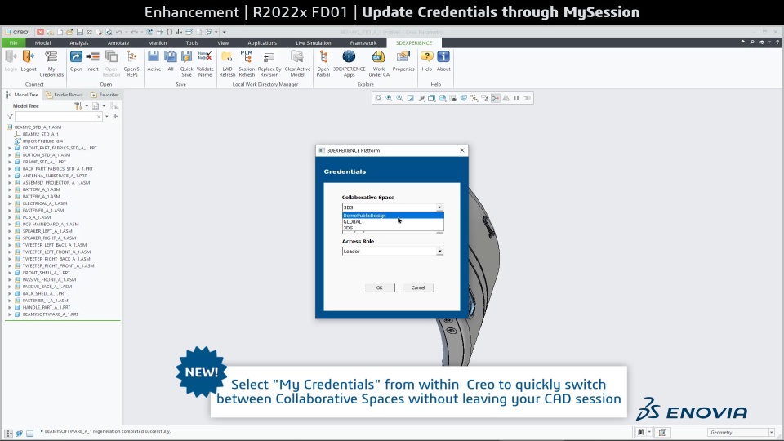Viewport: 784px width, 441px height.
Task: Select BACK_SHELL_A_1.PRT tree item
Action: tap(44, 293)
